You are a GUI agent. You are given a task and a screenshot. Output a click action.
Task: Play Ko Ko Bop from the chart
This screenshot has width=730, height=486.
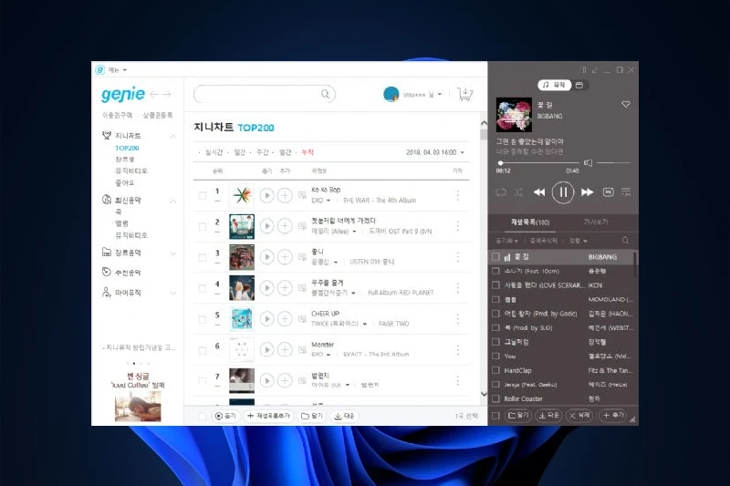[x=266, y=195]
